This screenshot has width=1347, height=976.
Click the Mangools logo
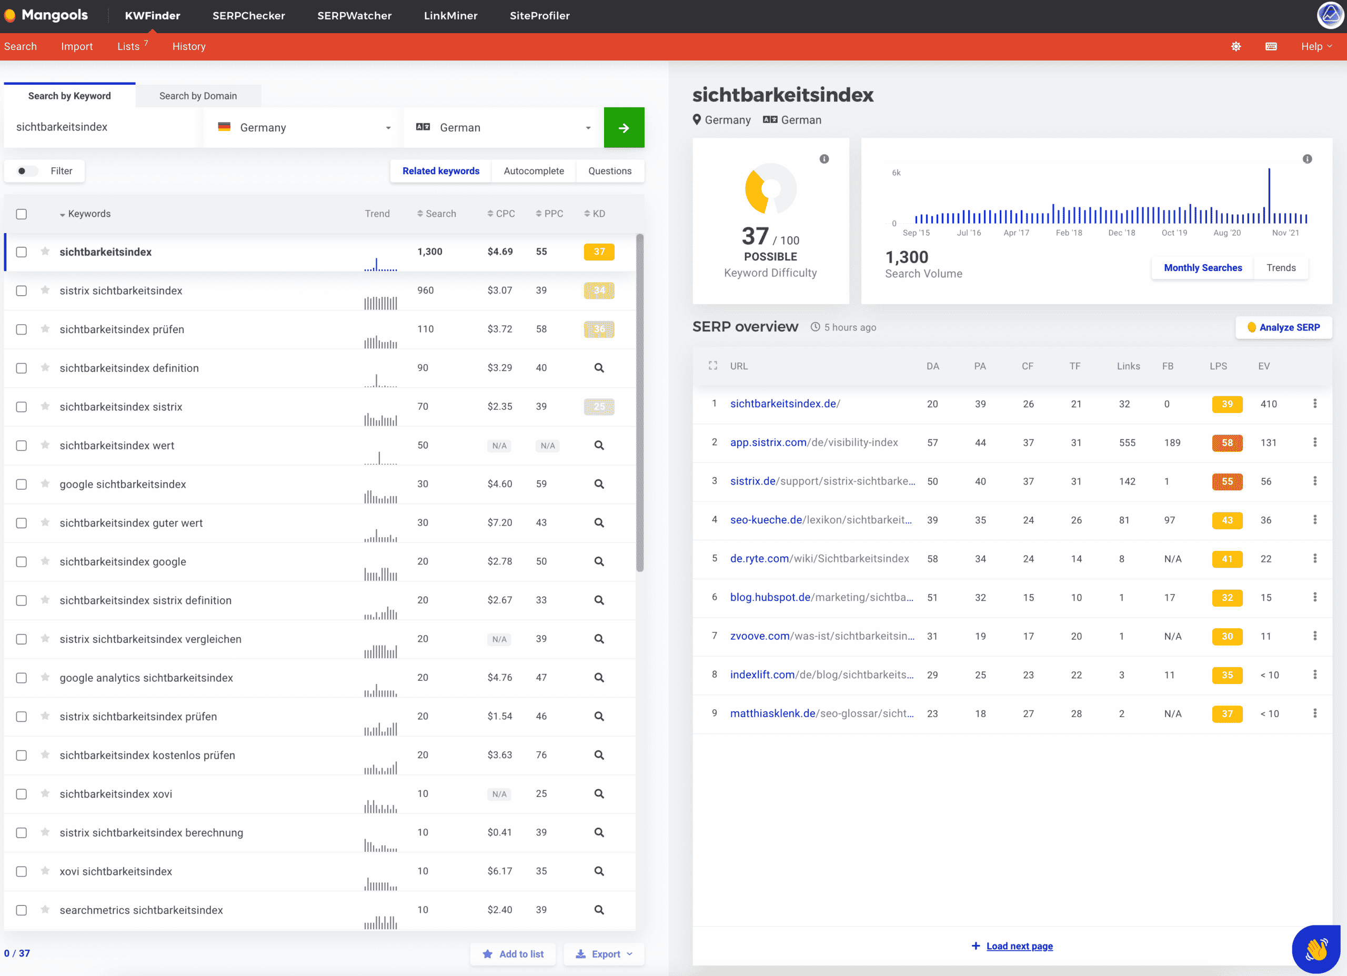pyautogui.click(x=46, y=15)
